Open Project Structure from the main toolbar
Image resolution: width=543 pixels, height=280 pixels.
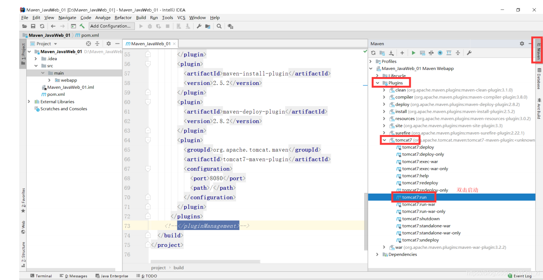tap(207, 26)
